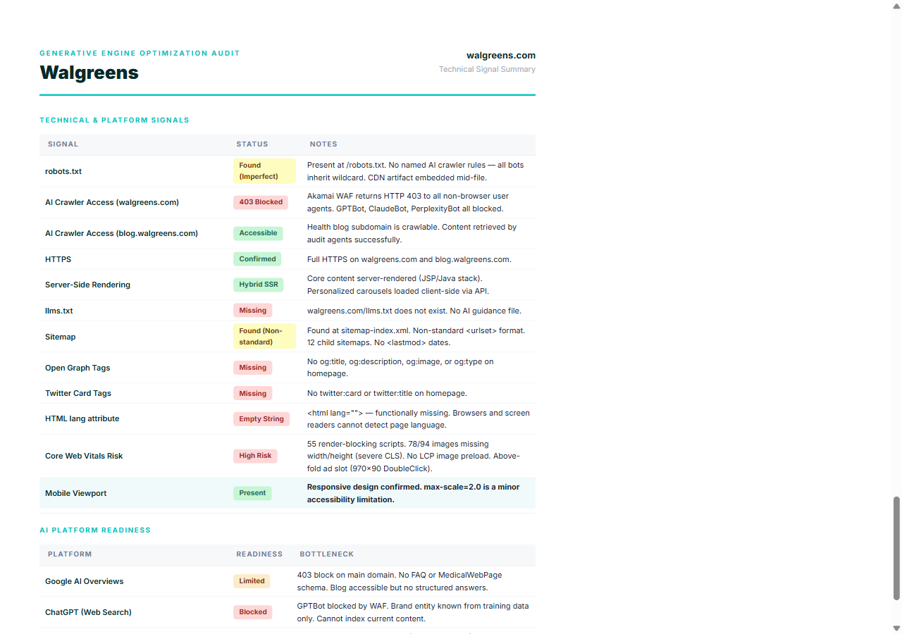Click the Found (Imperfect) status badge

click(x=264, y=171)
